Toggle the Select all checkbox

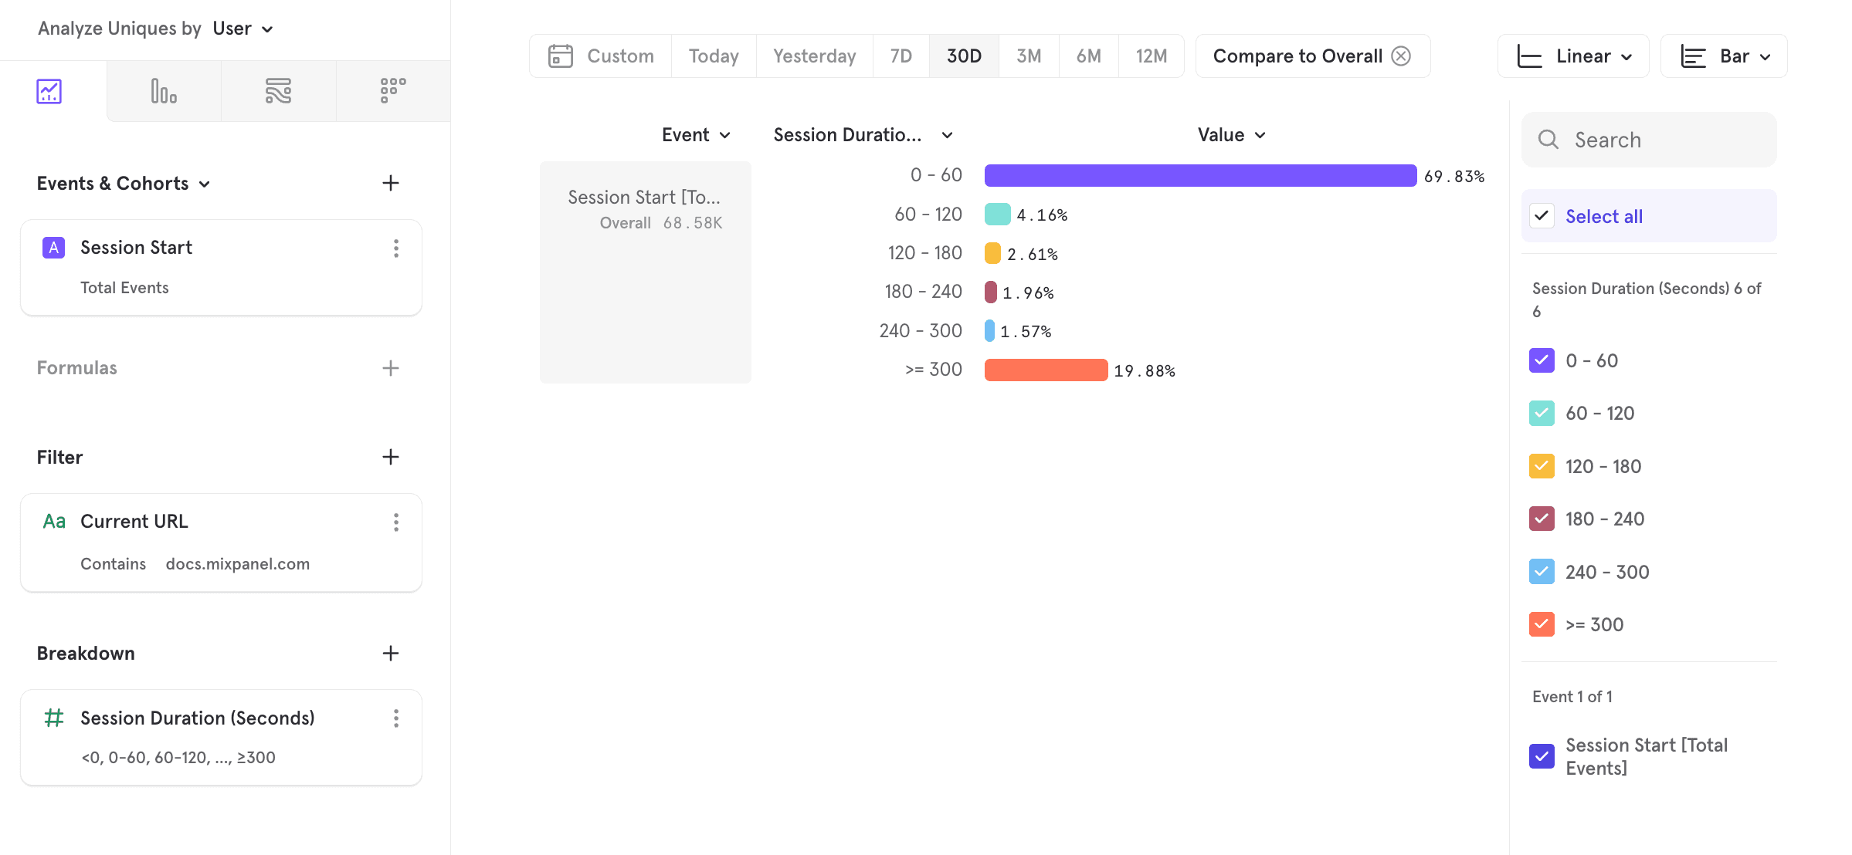click(1542, 216)
